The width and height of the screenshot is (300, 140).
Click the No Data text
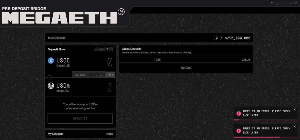click(186, 68)
